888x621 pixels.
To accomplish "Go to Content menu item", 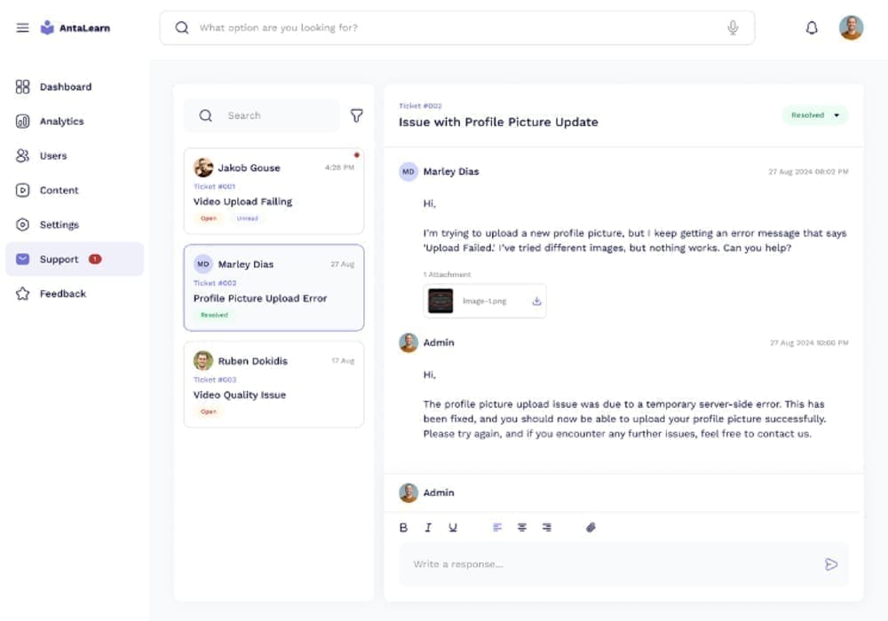I will pyautogui.click(x=75, y=190).
